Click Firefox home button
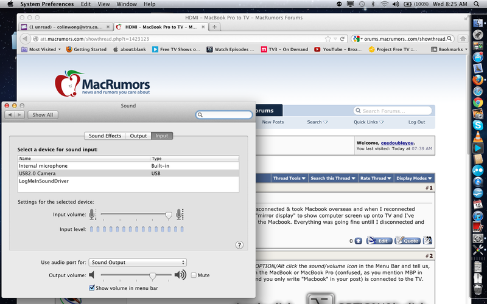The height and width of the screenshot is (304, 487). point(463,39)
